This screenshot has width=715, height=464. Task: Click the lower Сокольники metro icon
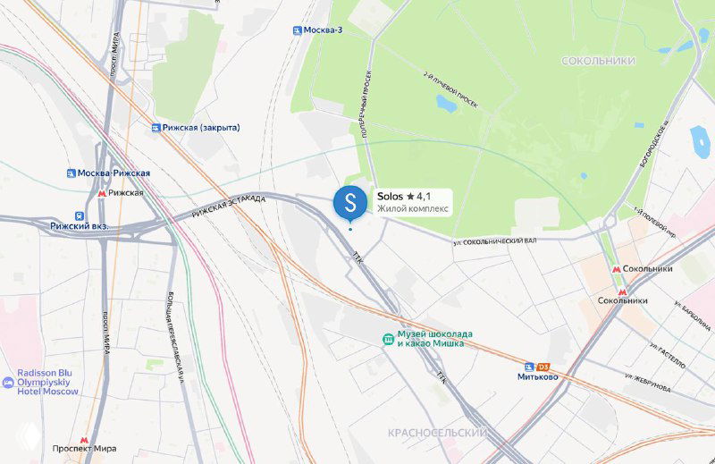pos(622,292)
